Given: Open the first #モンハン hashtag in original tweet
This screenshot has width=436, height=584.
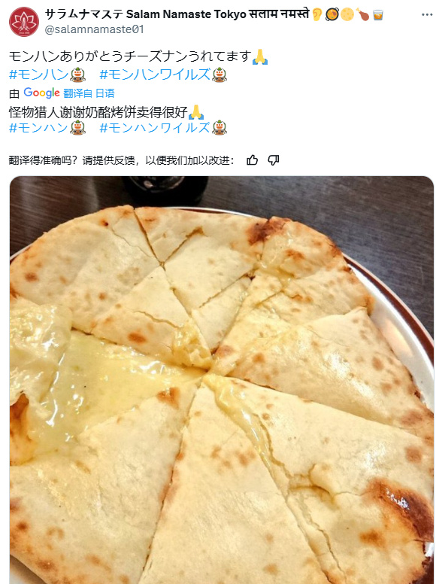Looking at the screenshot, I should (x=38, y=75).
